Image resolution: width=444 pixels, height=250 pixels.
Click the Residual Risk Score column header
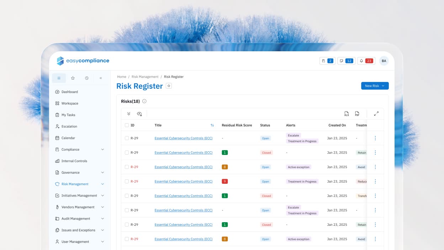pyautogui.click(x=237, y=125)
